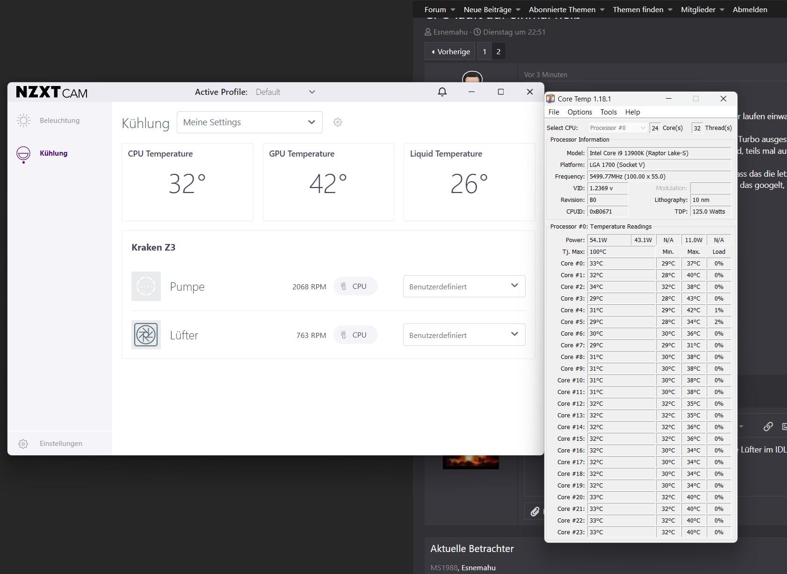Click the Pumpe 2068 RPM reading
Image resolution: width=787 pixels, height=574 pixels.
[x=309, y=287]
